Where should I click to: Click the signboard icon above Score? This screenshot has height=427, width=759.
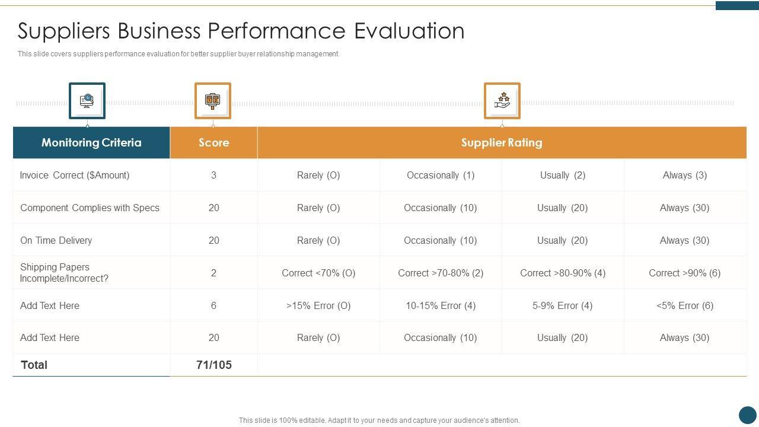[212, 100]
